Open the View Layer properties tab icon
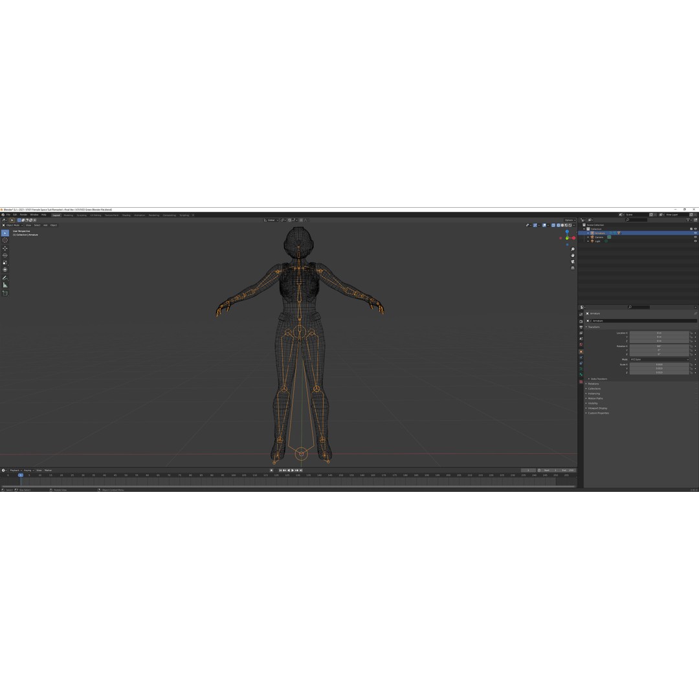The width and height of the screenshot is (699, 699). (x=581, y=333)
